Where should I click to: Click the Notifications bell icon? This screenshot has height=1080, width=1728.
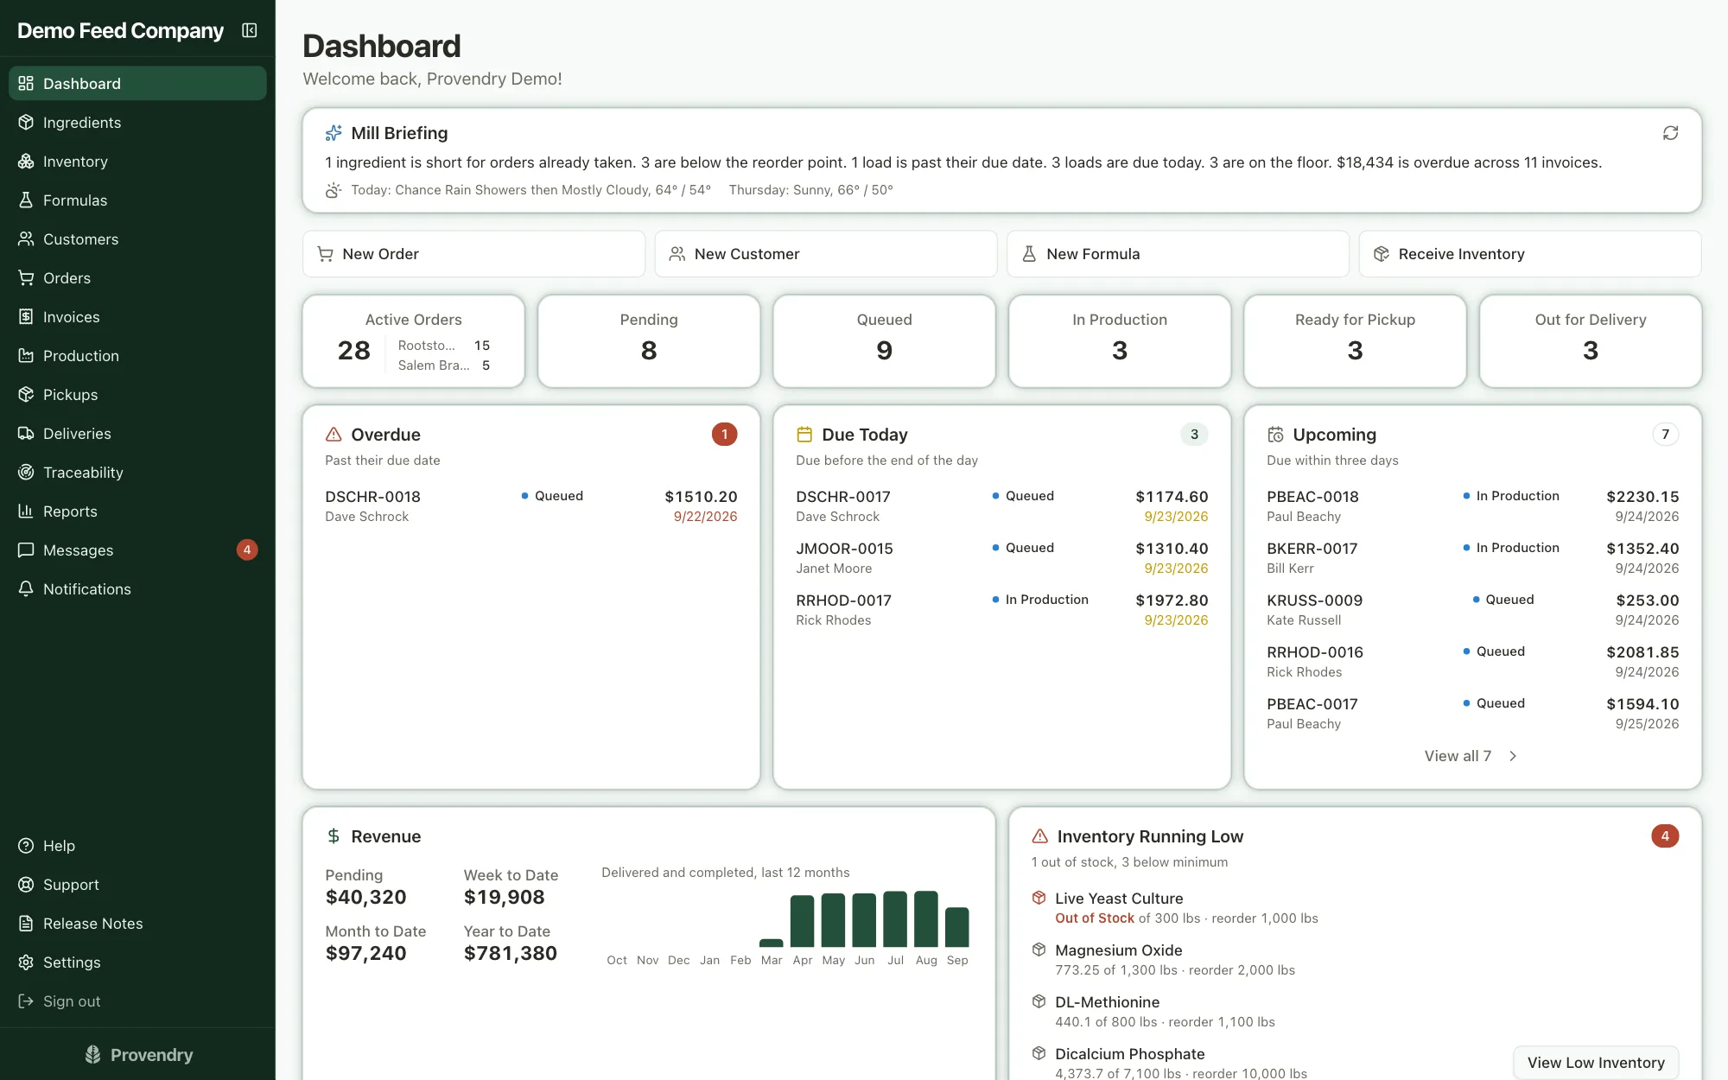(26, 589)
